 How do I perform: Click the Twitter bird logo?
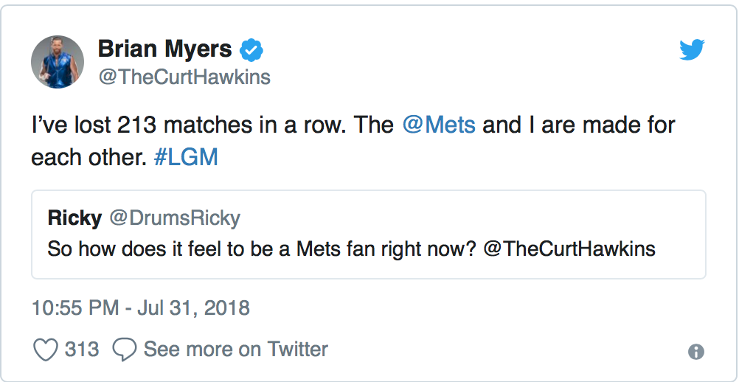click(x=692, y=50)
